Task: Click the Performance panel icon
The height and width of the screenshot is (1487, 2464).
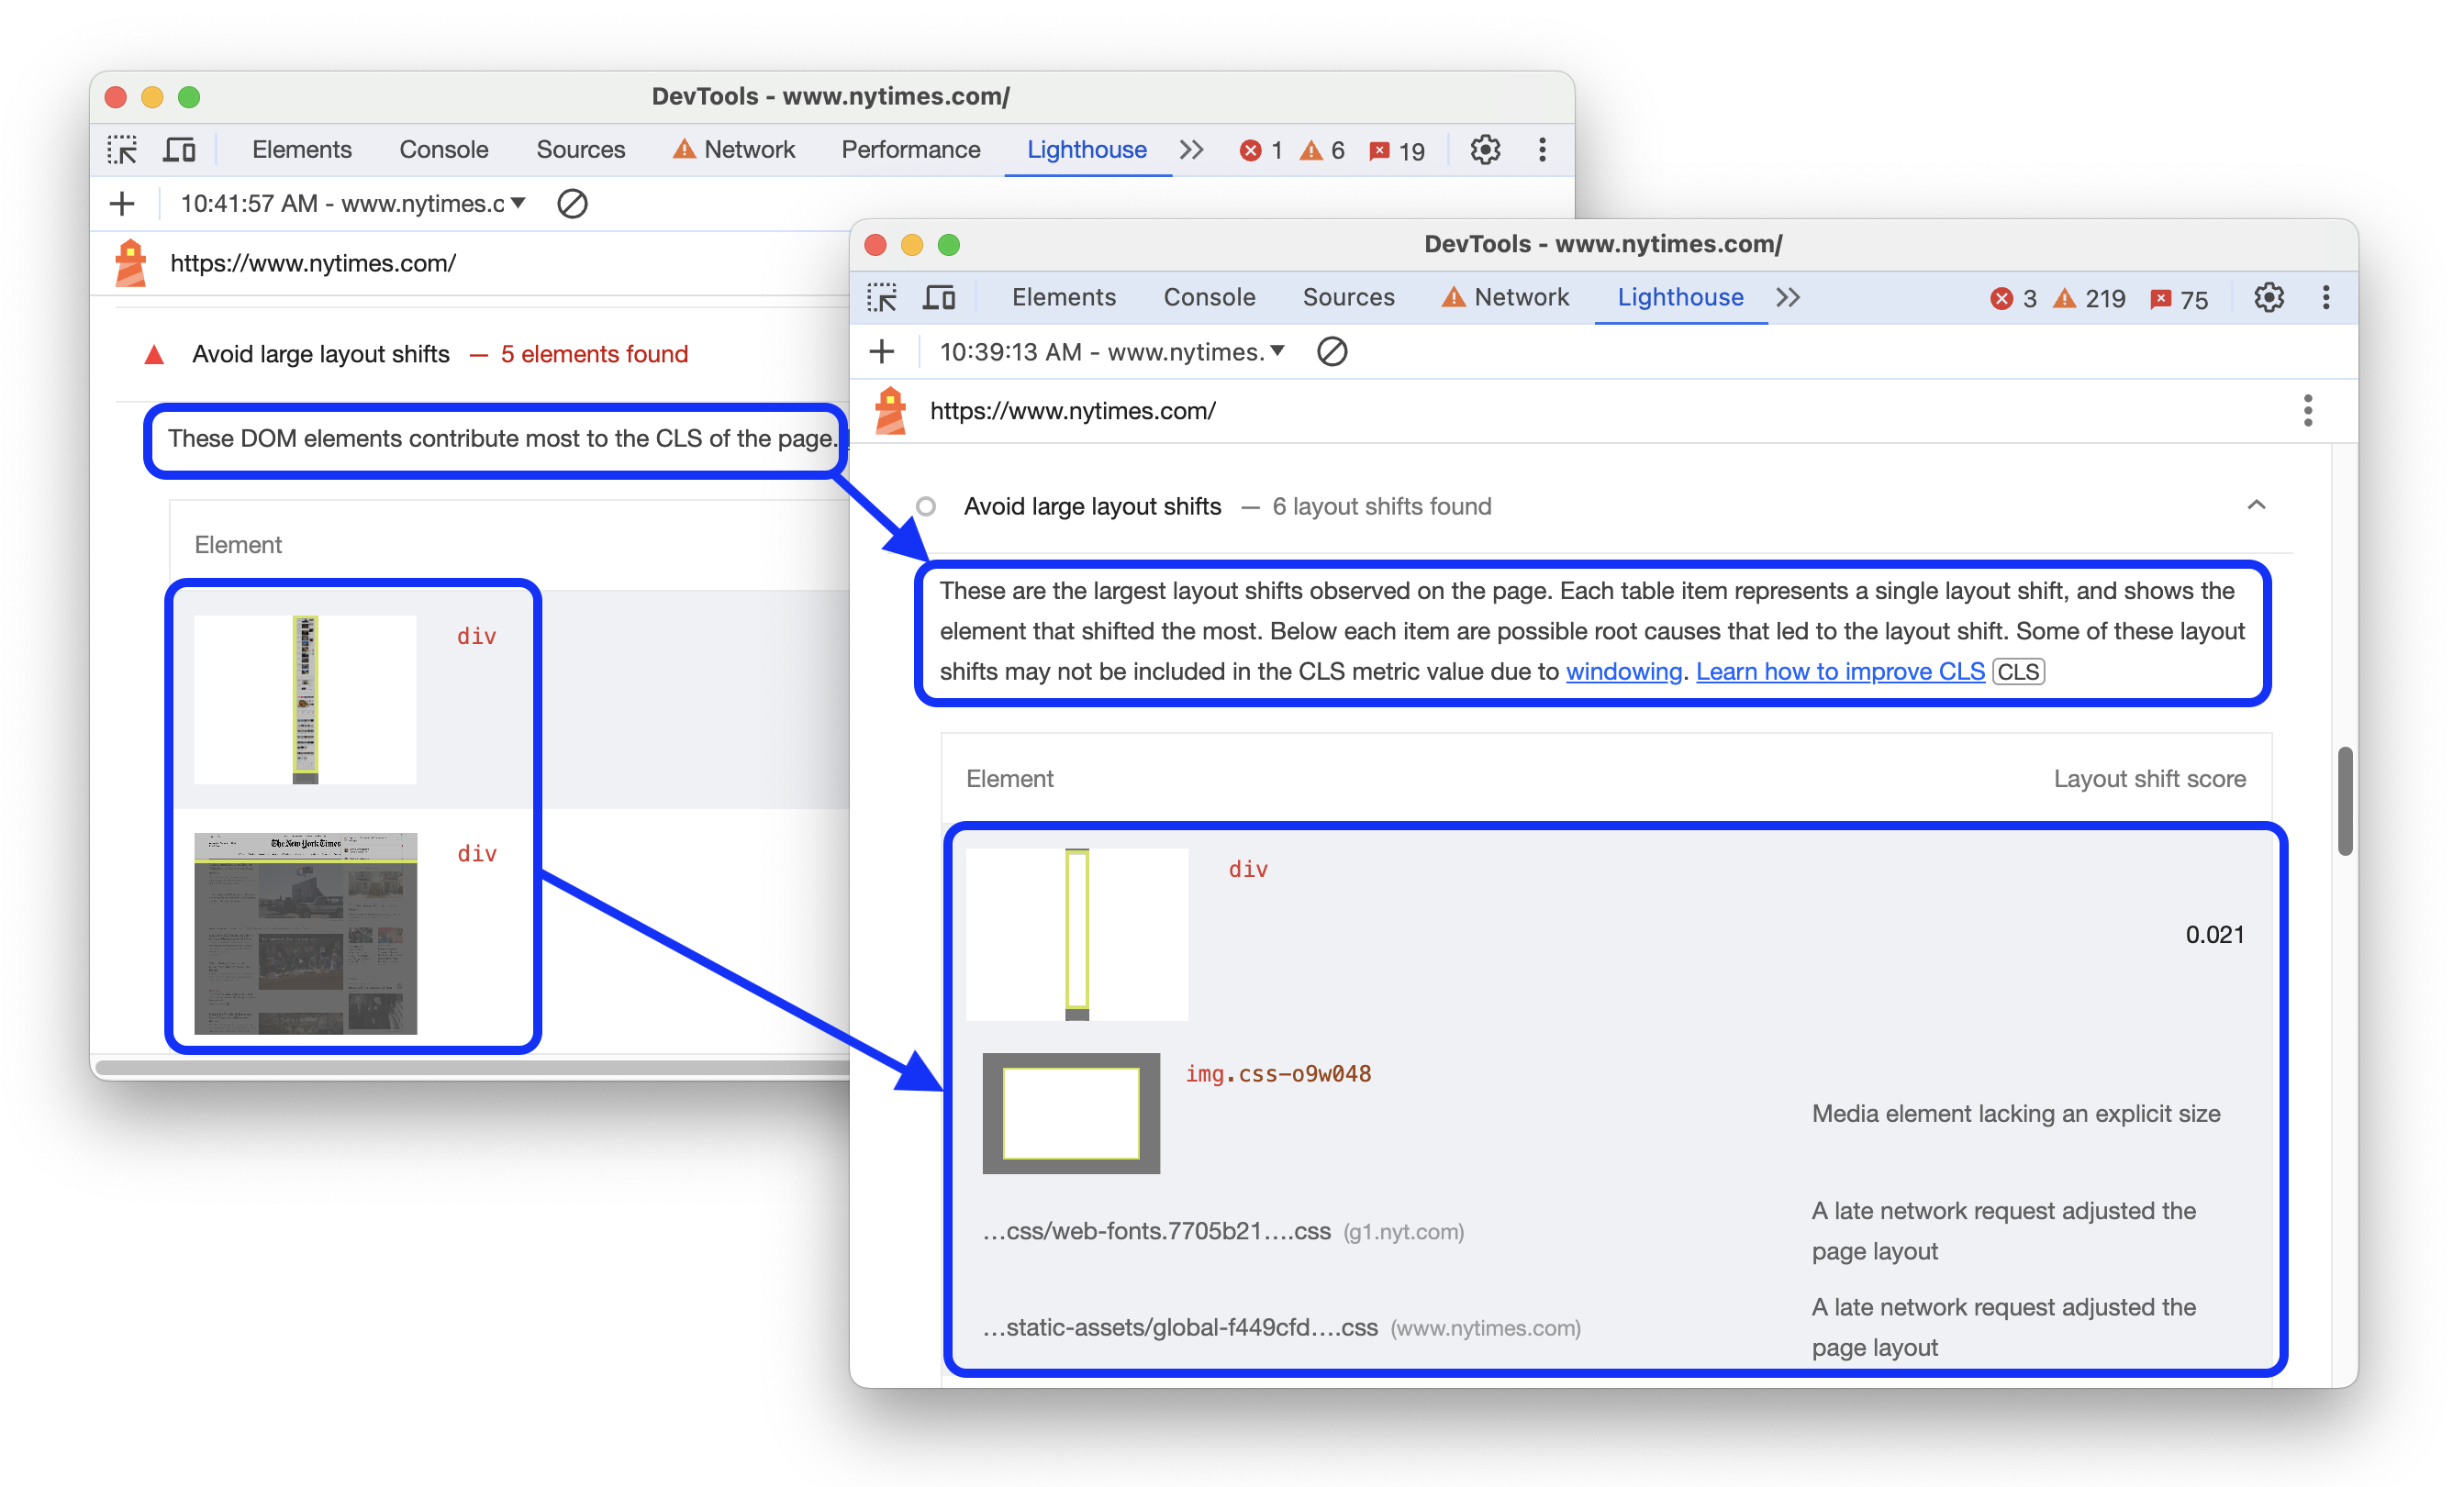Action: click(x=913, y=150)
